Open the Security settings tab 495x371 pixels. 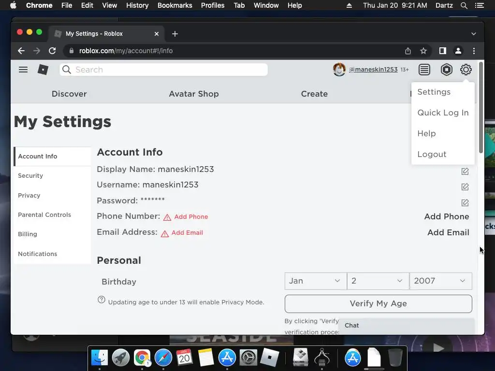[x=52, y=176]
